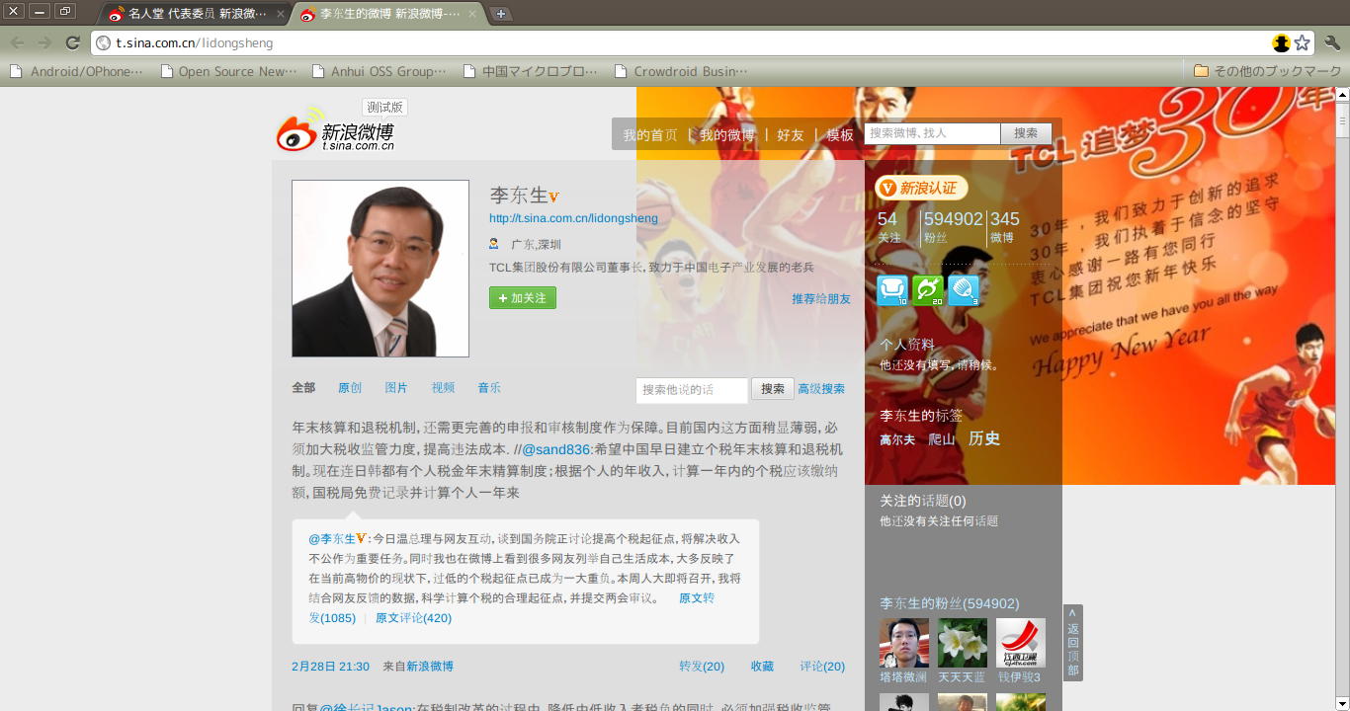Image resolution: width=1350 pixels, height=711 pixels.
Task: Click the 新浪微博 source link after 来自
Action: point(430,667)
